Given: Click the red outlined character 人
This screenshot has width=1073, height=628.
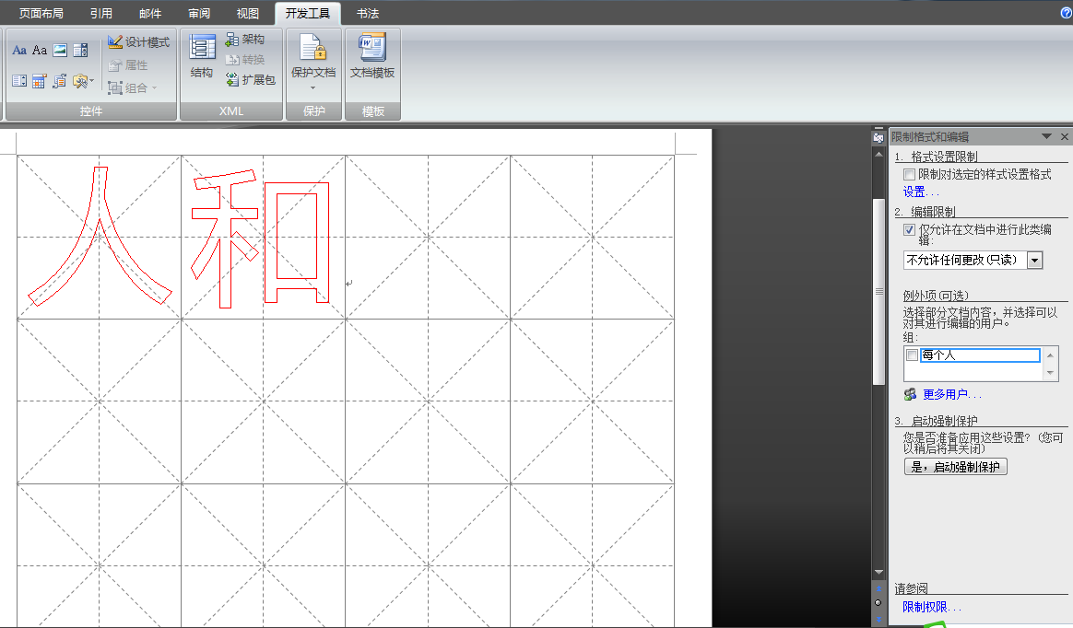Looking at the screenshot, I should [100, 236].
